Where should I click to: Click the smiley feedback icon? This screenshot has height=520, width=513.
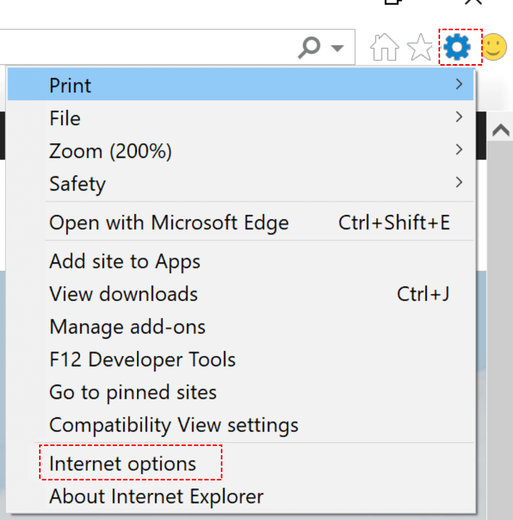[x=494, y=47]
